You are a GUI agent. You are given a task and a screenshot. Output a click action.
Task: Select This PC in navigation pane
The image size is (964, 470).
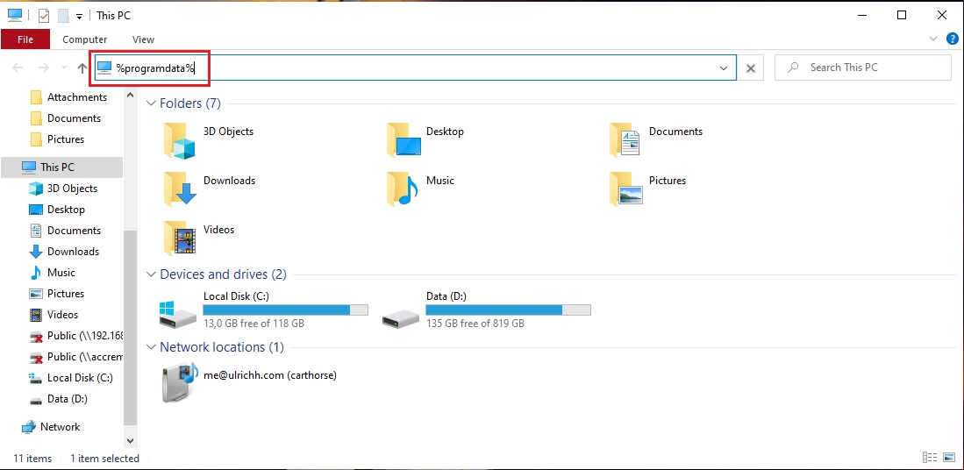coord(61,167)
